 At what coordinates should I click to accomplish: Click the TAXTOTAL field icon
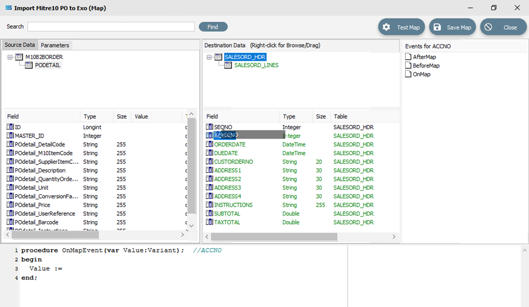[209, 222]
